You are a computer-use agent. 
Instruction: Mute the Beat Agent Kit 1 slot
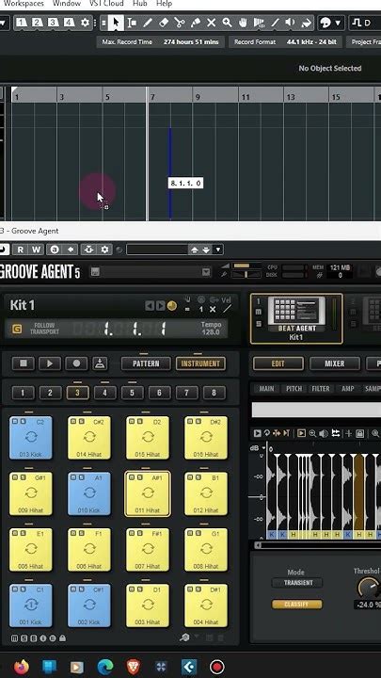tap(259, 312)
